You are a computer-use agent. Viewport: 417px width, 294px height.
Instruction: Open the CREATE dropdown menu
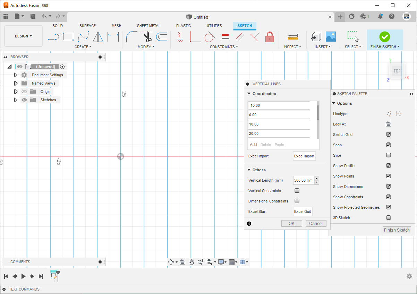tap(83, 46)
